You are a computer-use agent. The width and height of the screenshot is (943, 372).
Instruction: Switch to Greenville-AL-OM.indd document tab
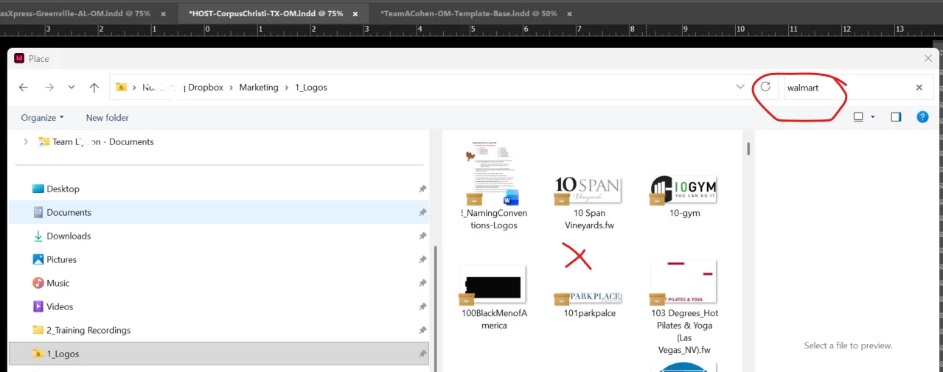tap(77, 13)
